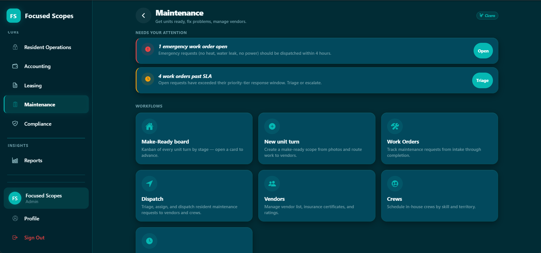This screenshot has height=253, width=541.
Task: Click the red emergency alert icon
Action: pyautogui.click(x=148, y=49)
